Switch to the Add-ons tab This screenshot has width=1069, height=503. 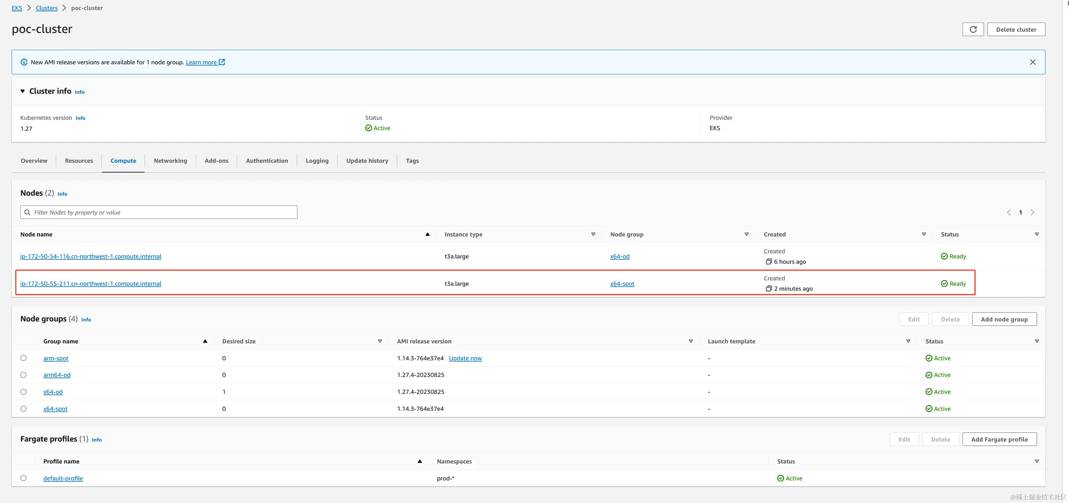click(216, 161)
